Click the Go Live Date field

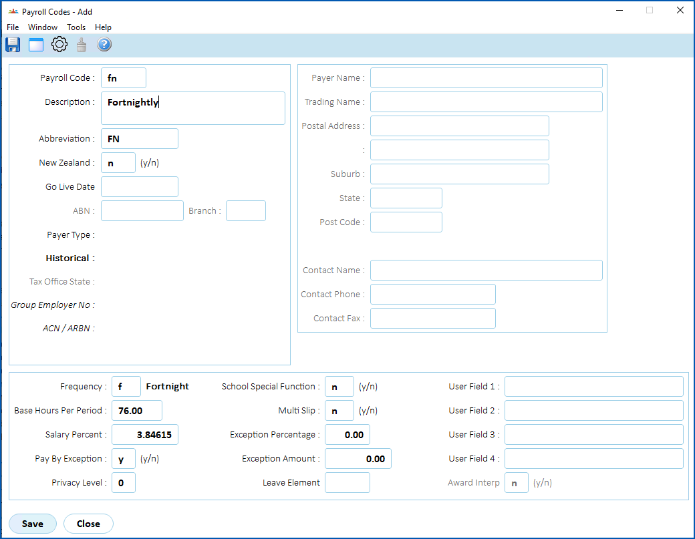(140, 186)
